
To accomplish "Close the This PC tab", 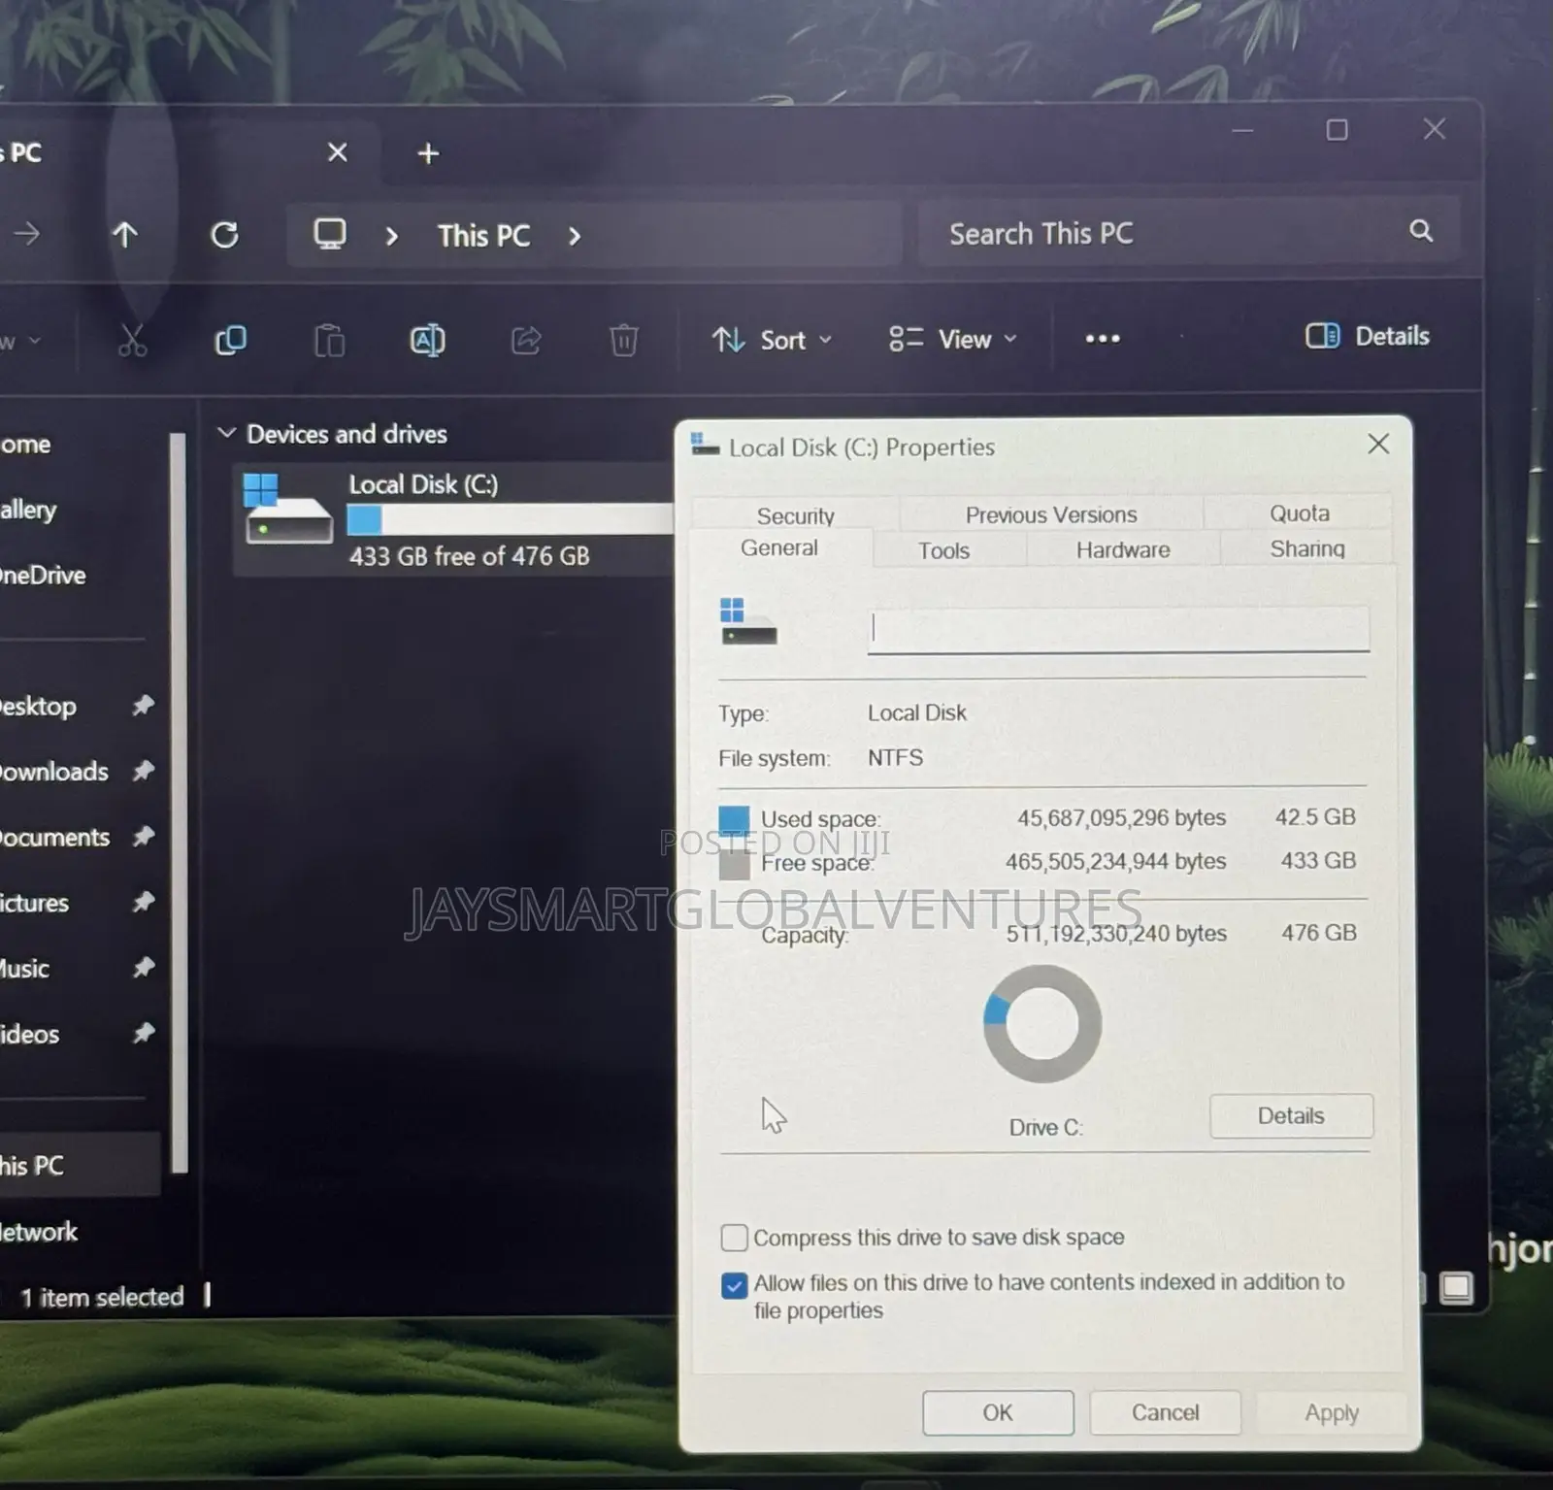I will pos(337,152).
